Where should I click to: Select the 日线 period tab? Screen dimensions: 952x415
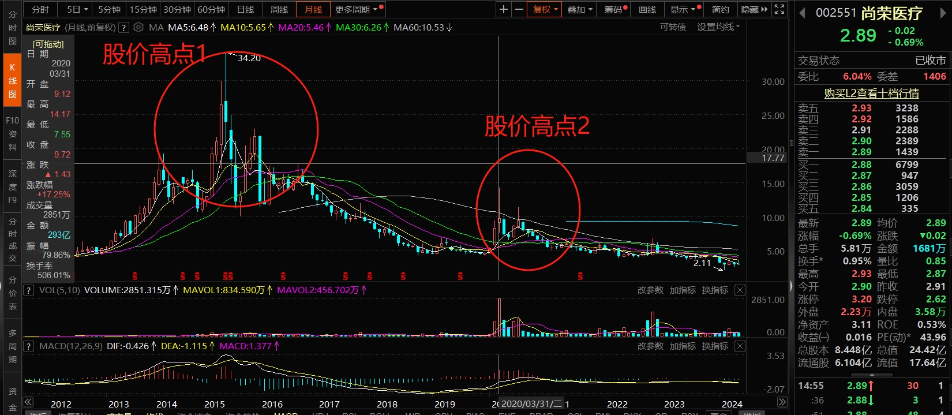click(x=246, y=9)
